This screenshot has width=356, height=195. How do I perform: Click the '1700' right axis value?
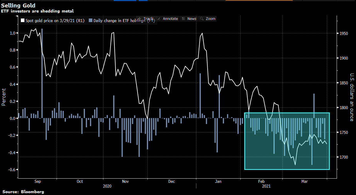pyautogui.click(x=344, y=157)
